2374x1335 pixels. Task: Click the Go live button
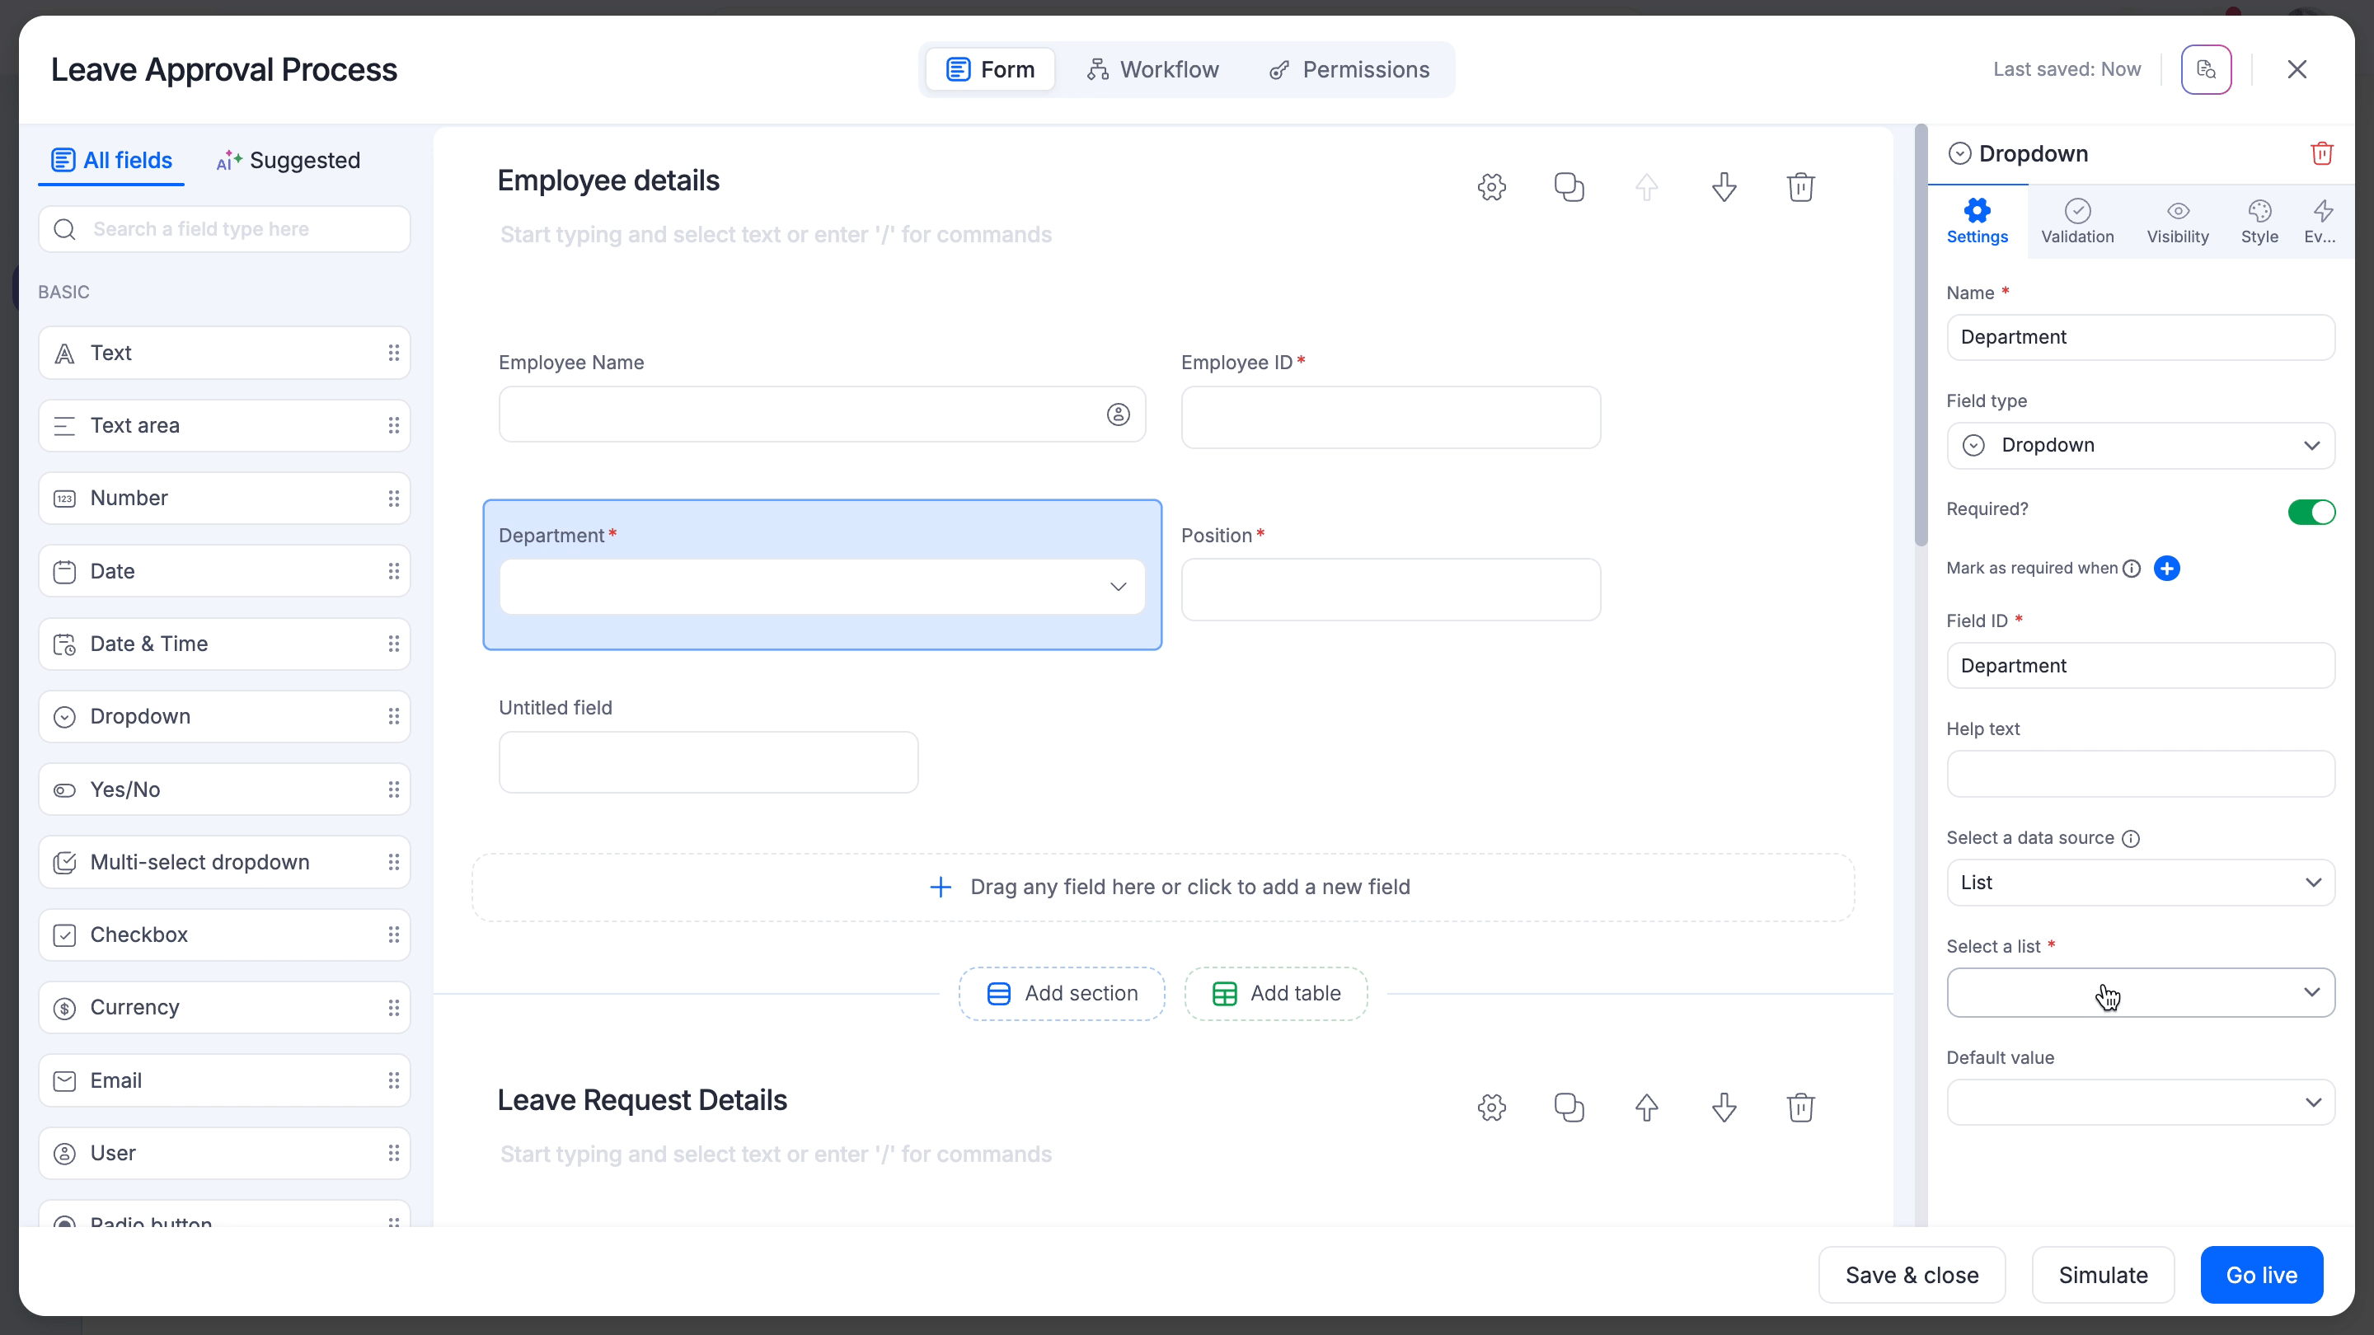(x=2260, y=1275)
